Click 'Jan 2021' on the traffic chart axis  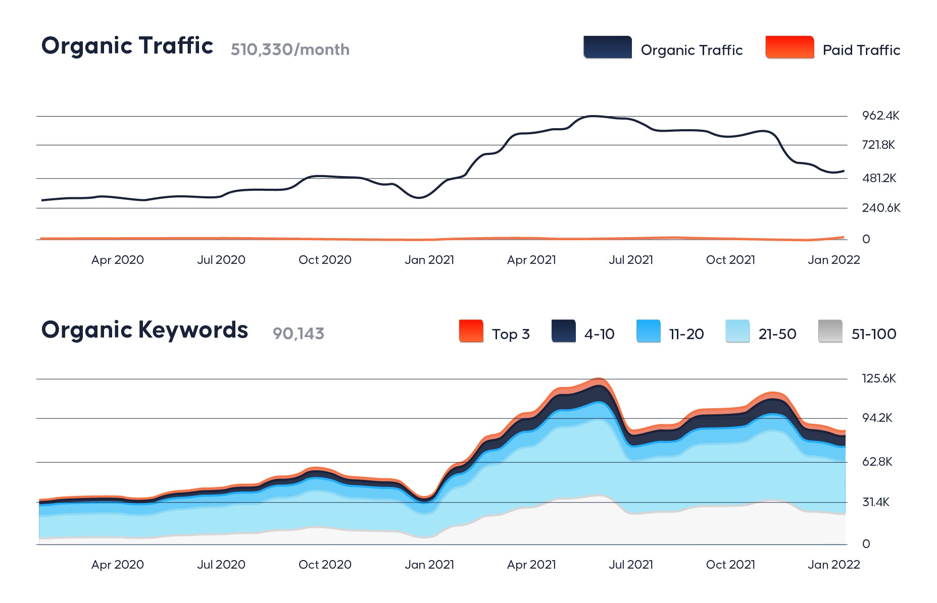pos(429,260)
